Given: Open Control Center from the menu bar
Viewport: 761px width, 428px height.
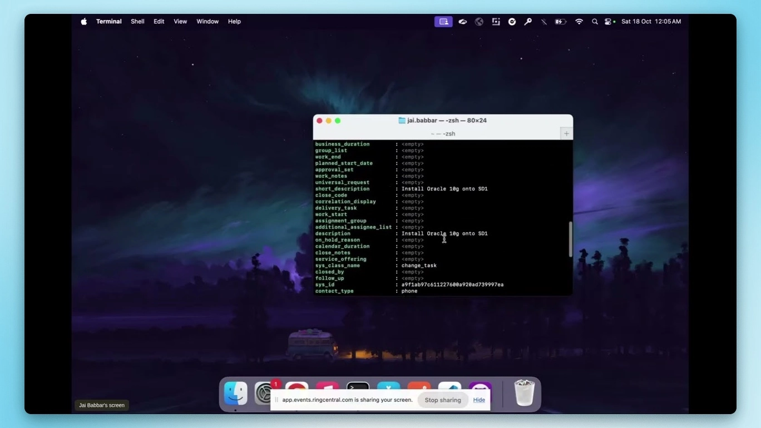Looking at the screenshot, I should tap(607, 21).
